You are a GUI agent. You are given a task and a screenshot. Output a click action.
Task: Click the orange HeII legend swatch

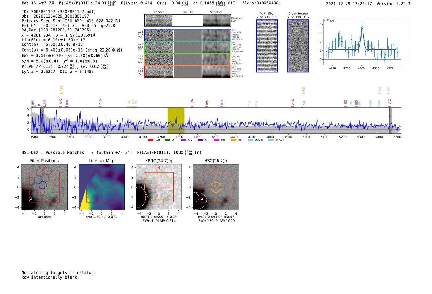234,140
